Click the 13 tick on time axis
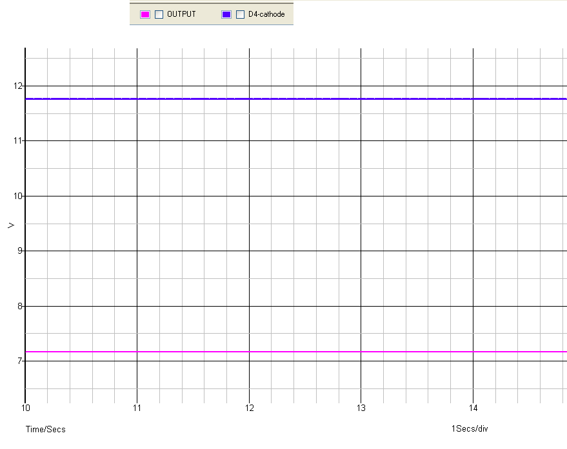 pos(361,408)
